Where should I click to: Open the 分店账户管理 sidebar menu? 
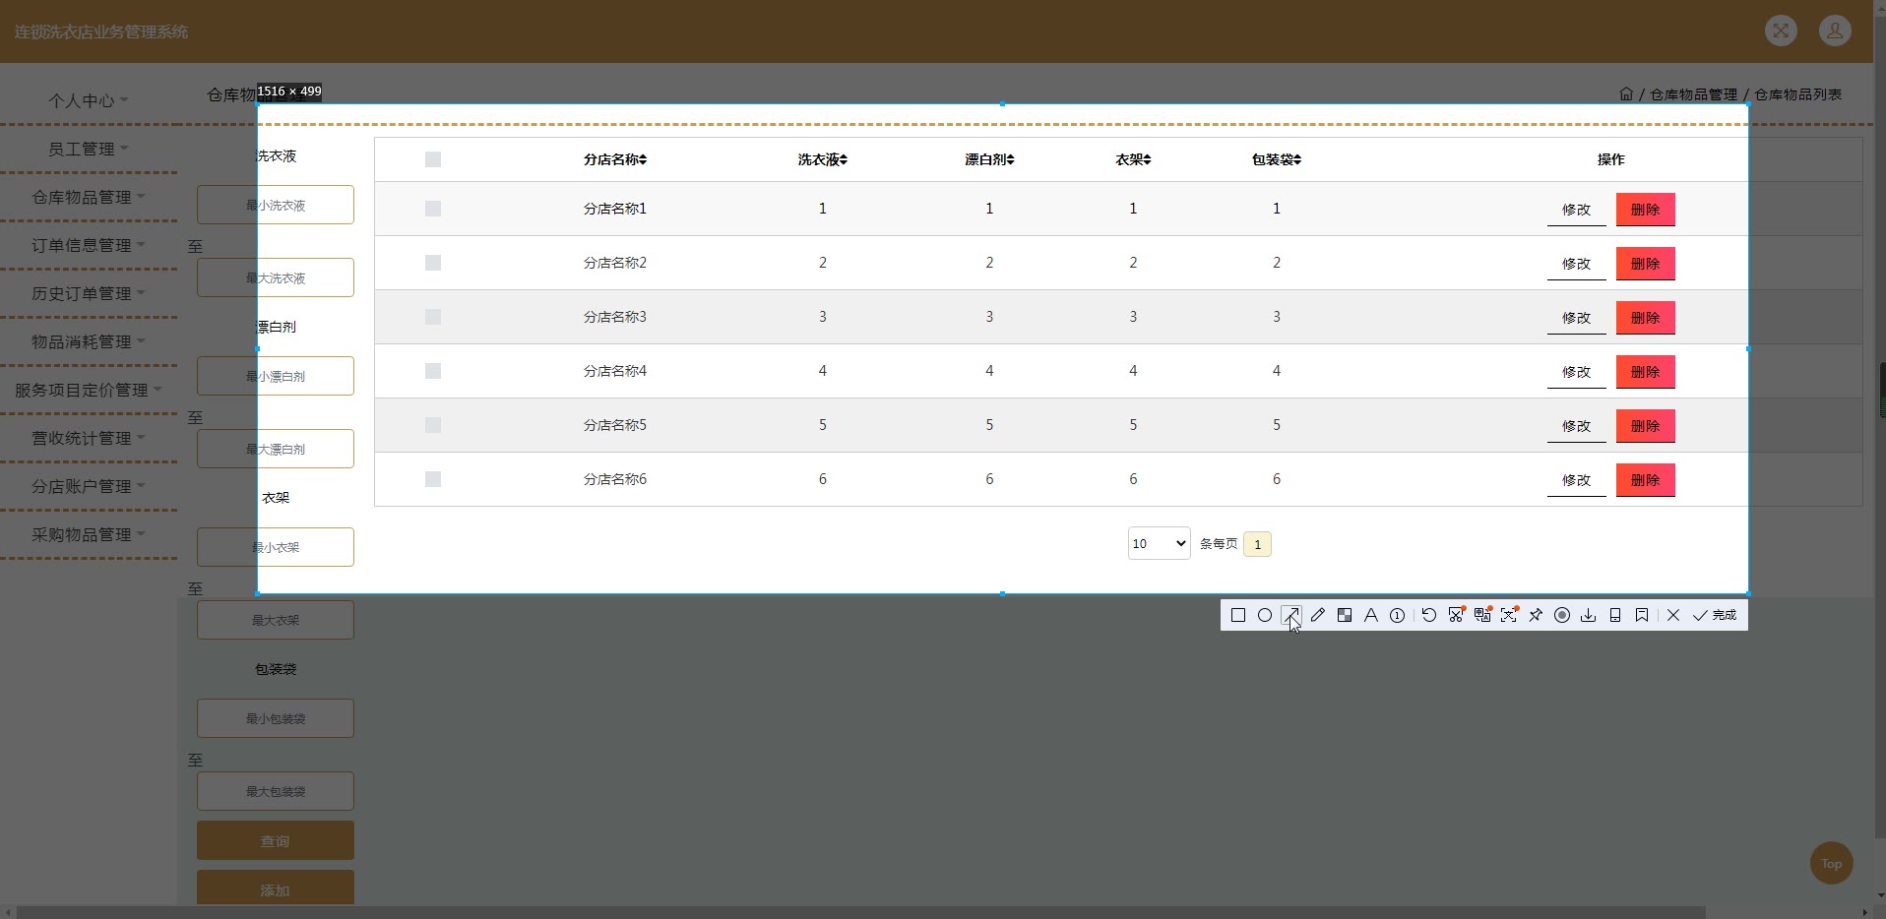(x=89, y=486)
